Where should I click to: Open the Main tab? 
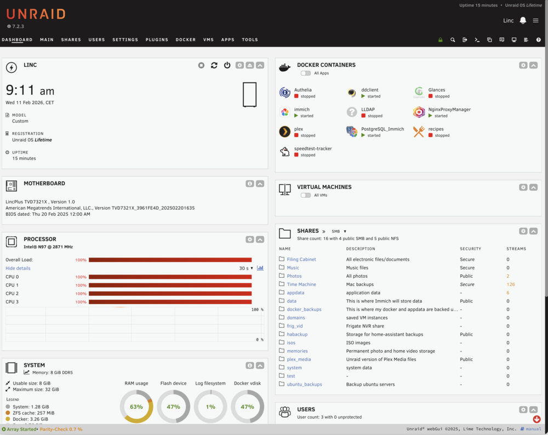point(47,40)
